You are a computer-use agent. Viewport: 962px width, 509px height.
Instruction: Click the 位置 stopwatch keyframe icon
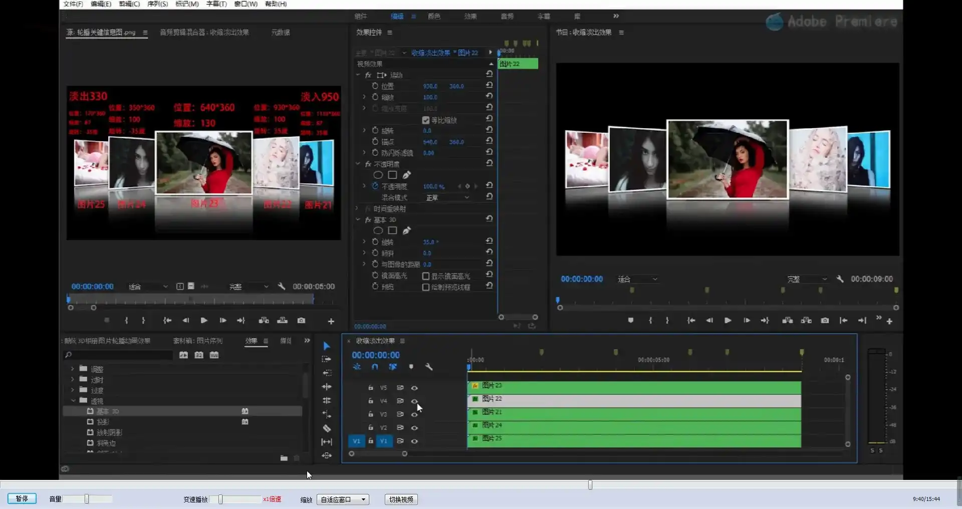[375, 86]
